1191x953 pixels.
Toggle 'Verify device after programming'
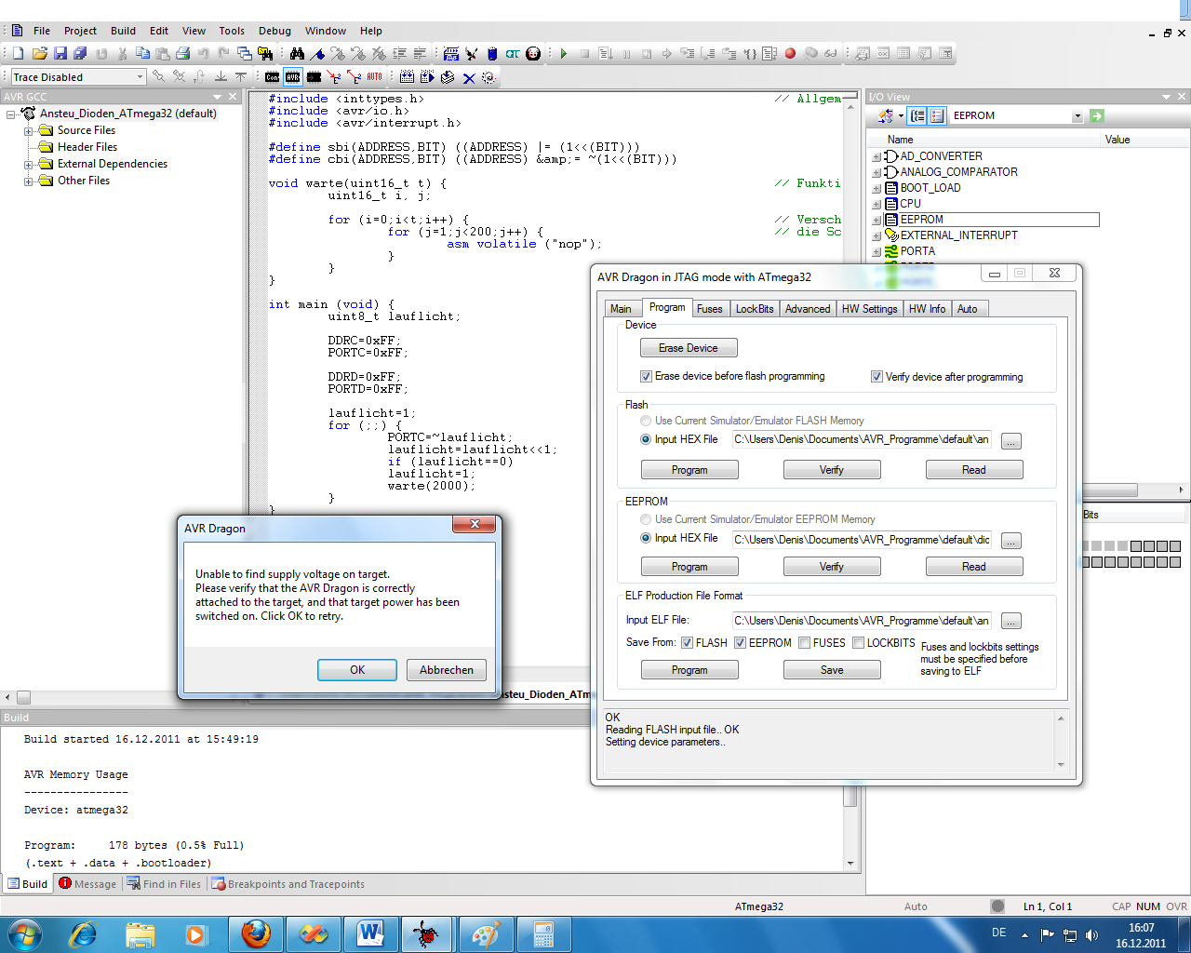877,377
